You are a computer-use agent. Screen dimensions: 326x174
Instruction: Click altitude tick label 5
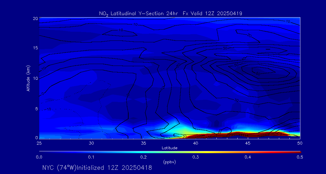pos(37,109)
